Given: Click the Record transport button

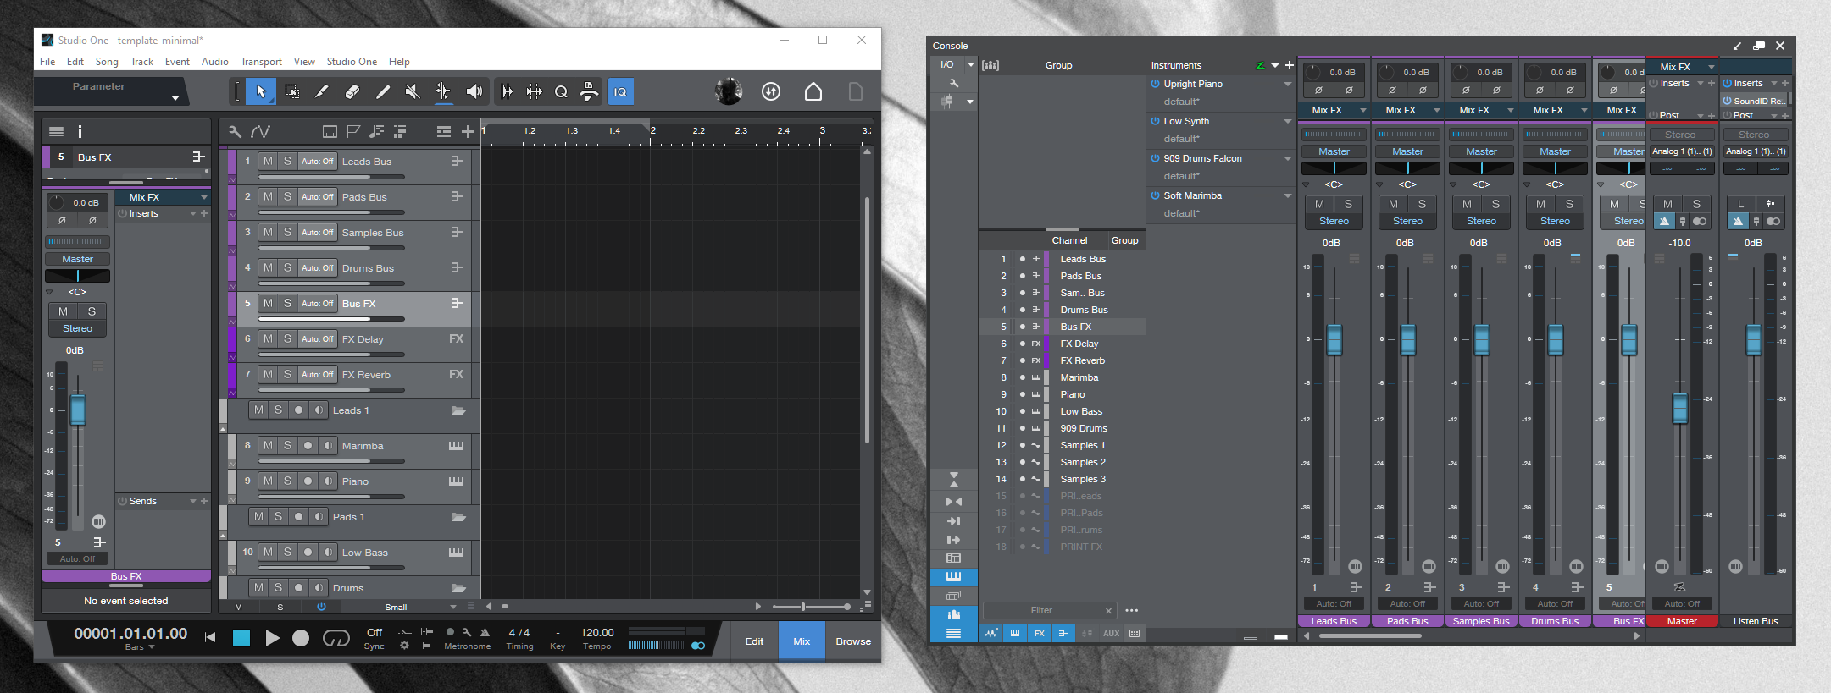Looking at the screenshot, I should tap(301, 638).
